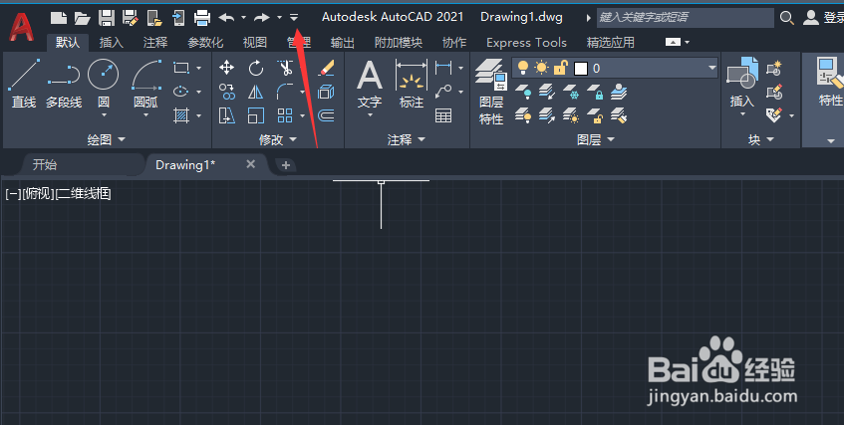Select the Trim scissors tool
844x425 pixels.
(x=285, y=68)
